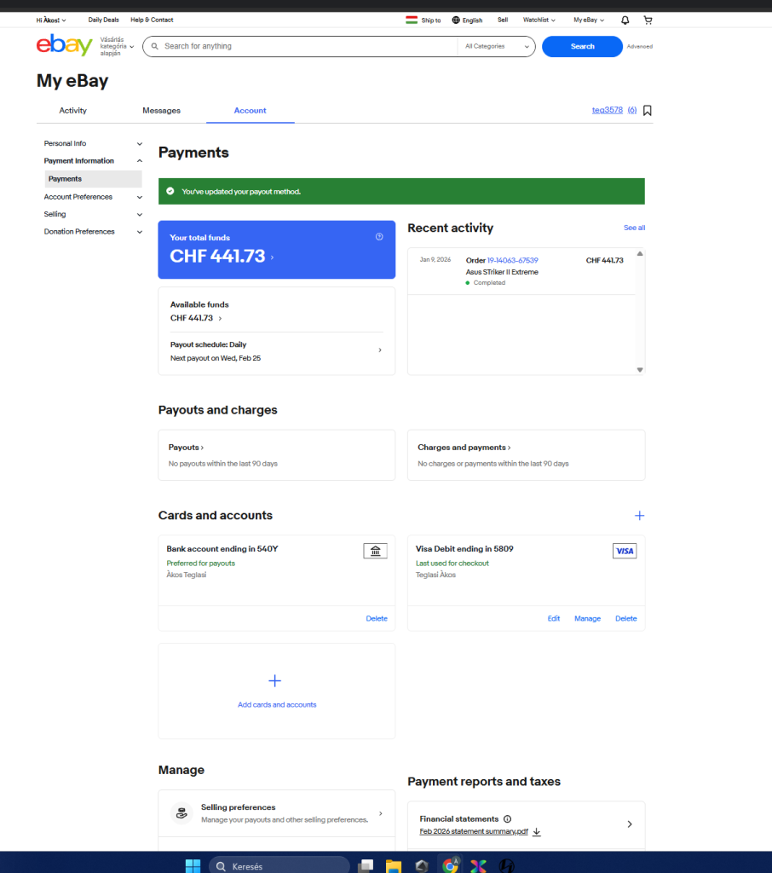Image resolution: width=772 pixels, height=873 pixels.
Task: Switch to the Activity tab
Action: (72, 111)
